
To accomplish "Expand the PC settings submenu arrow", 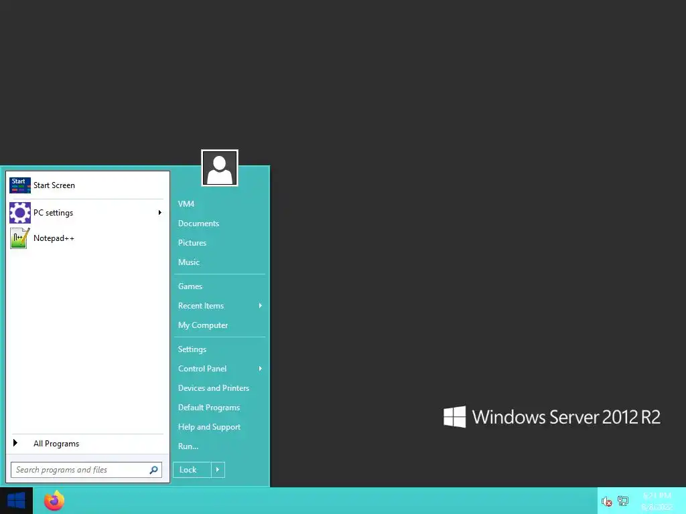I will (x=159, y=212).
